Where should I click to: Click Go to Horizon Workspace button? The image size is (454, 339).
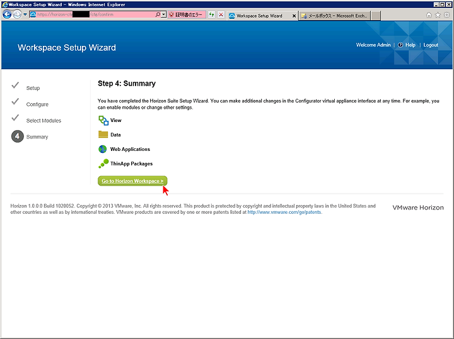coord(132,181)
